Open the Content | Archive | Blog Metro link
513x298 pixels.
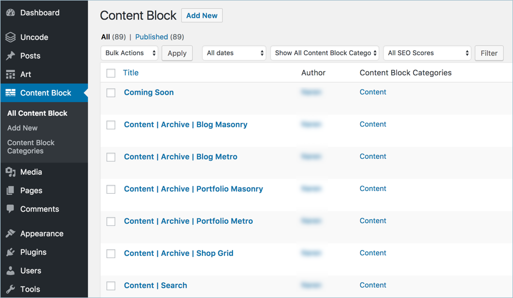coord(181,157)
